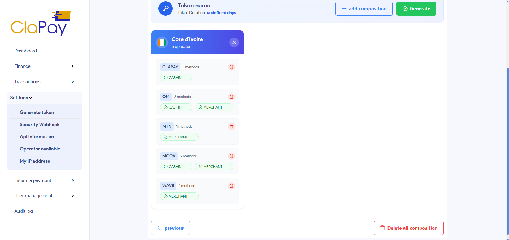This screenshot has width=509, height=240.
Task: Toggle MERCHANT method for OM operator
Action: pos(214,107)
